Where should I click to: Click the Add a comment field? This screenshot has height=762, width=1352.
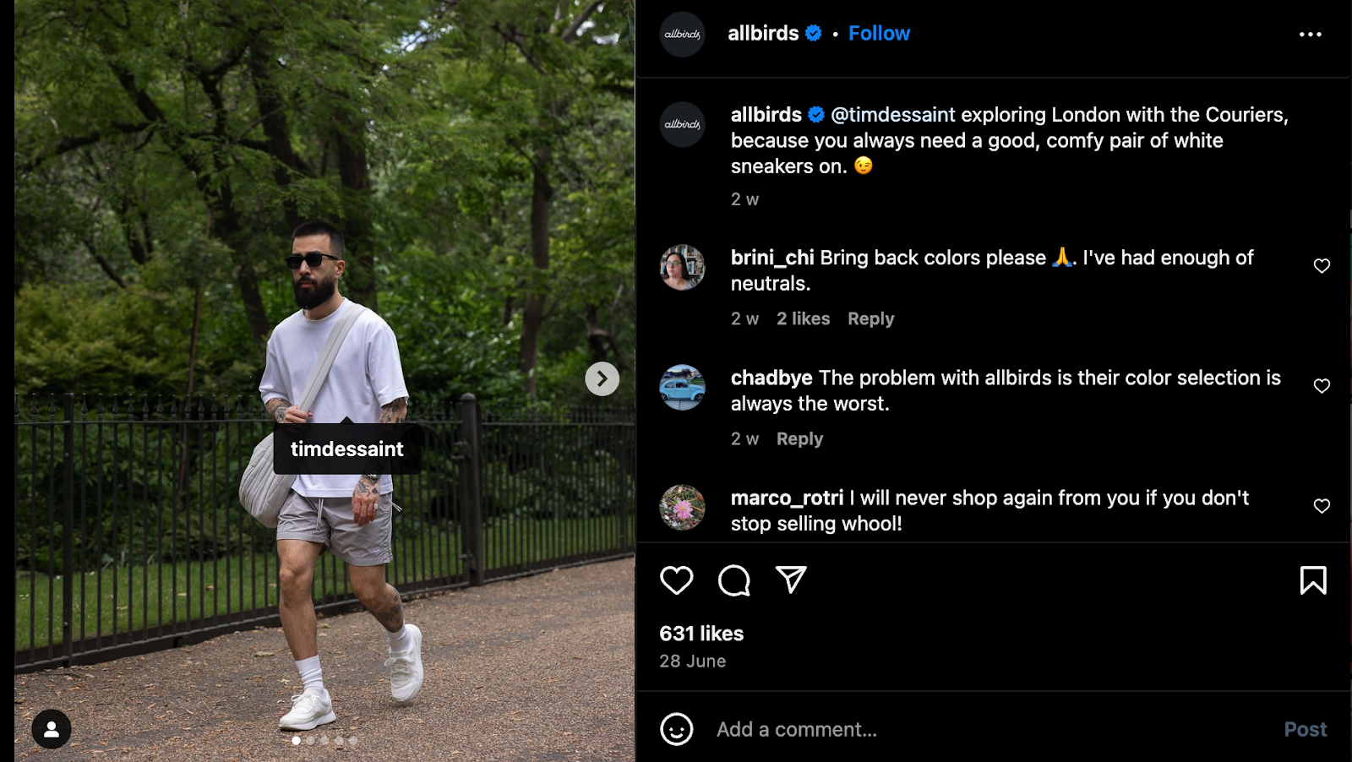tap(989, 729)
